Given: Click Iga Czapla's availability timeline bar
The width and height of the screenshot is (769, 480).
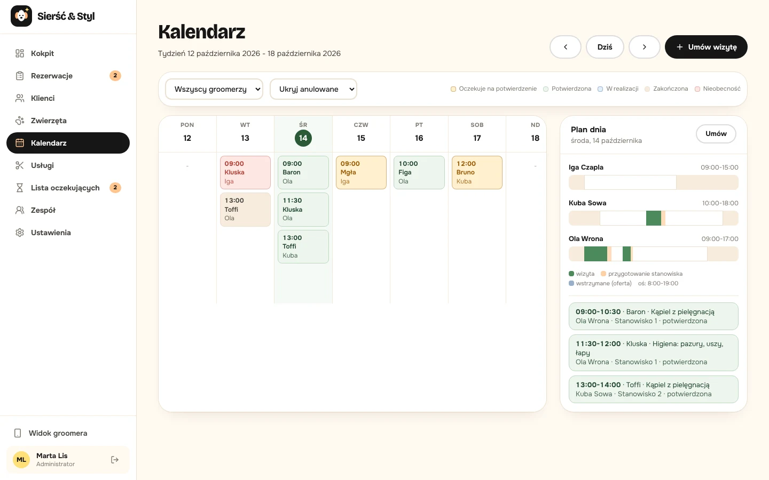Looking at the screenshot, I should tap(654, 182).
